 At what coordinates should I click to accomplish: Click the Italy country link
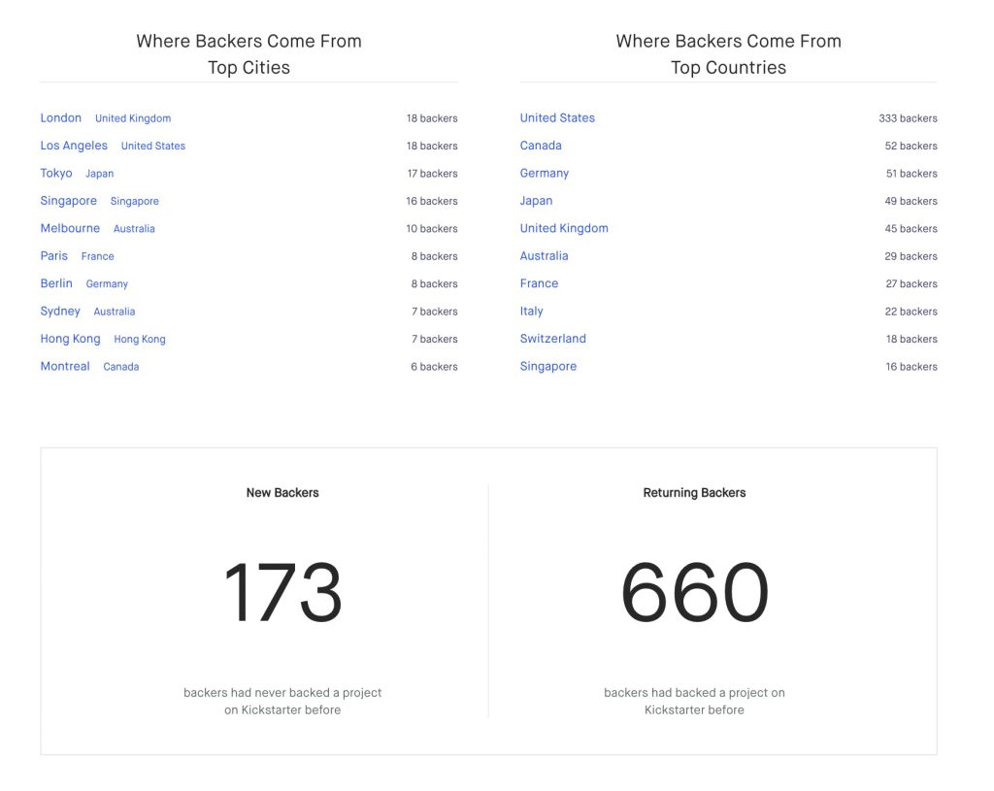click(531, 312)
